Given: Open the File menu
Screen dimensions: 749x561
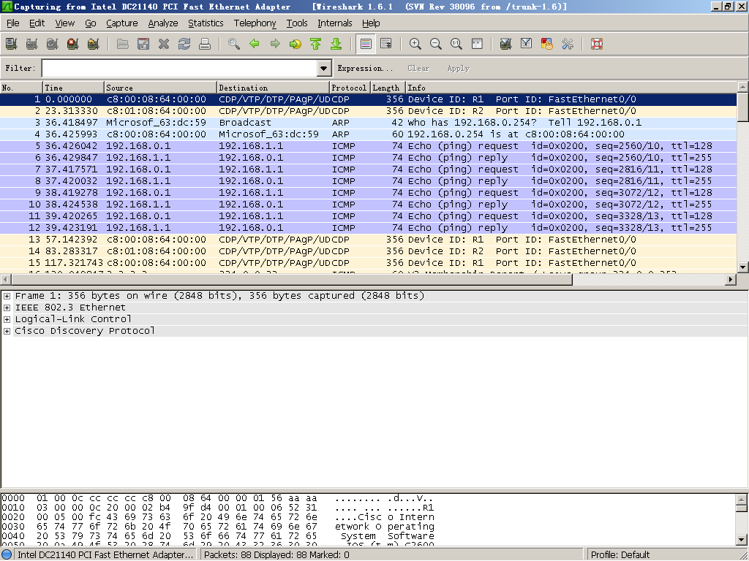Looking at the screenshot, I should pos(13,23).
